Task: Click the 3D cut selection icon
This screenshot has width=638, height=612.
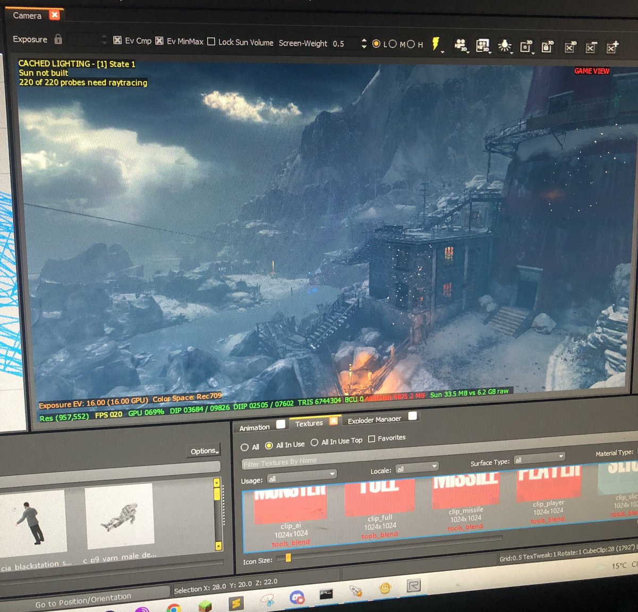Action: click(569, 47)
